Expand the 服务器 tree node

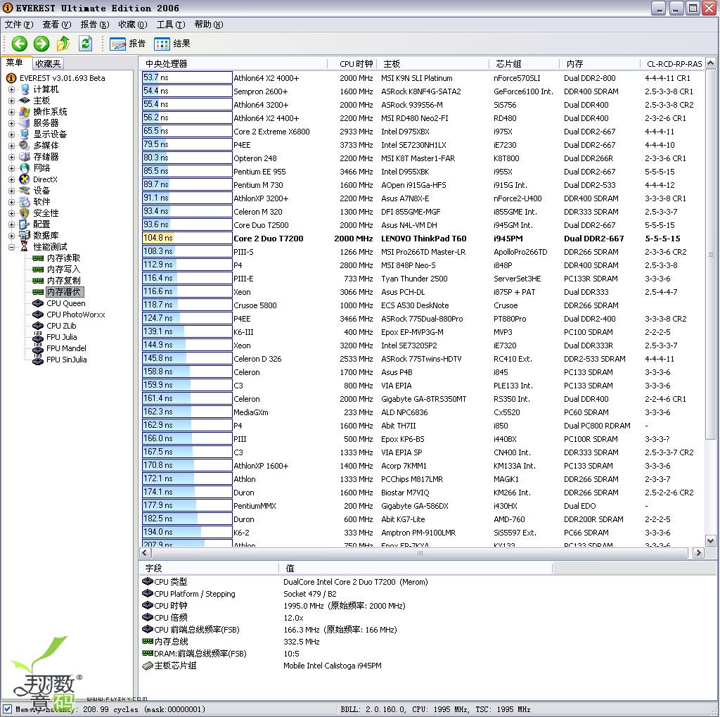(x=11, y=122)
